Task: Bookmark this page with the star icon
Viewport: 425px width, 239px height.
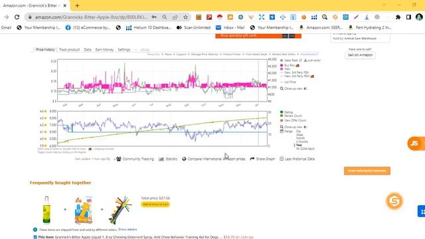Action: [x=185, y=17]
